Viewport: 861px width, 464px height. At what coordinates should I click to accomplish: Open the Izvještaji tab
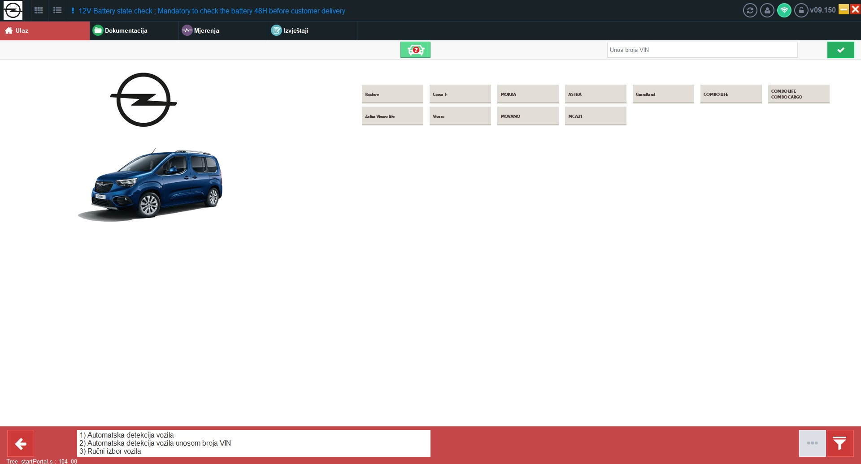[x=313, y=30]
